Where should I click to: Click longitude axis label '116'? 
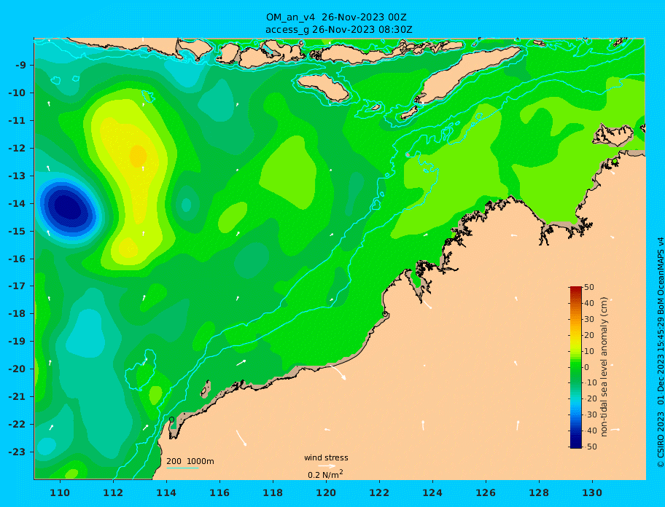(x=219, y=492)
